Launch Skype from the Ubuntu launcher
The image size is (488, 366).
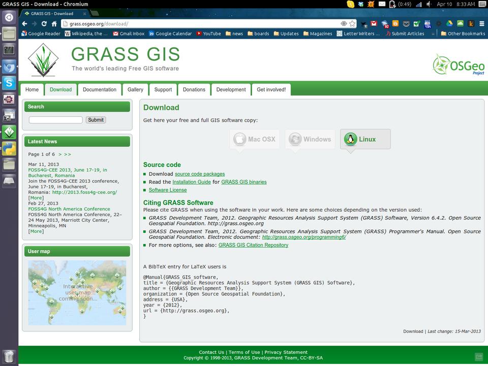[9, 83]
